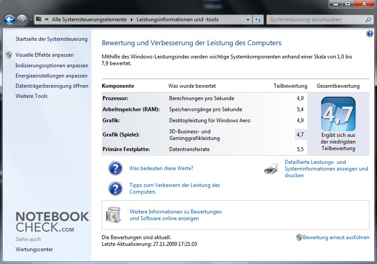
Task: Open 'Indizierungsoptionen anpassen'
Action: (52, 66)
